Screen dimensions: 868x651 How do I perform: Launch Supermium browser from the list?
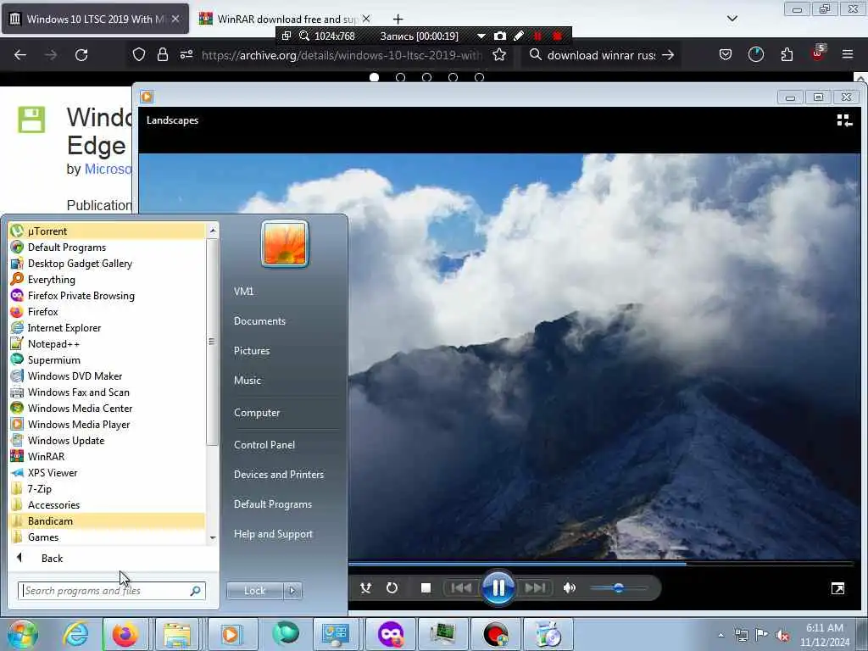click(107, 359)
